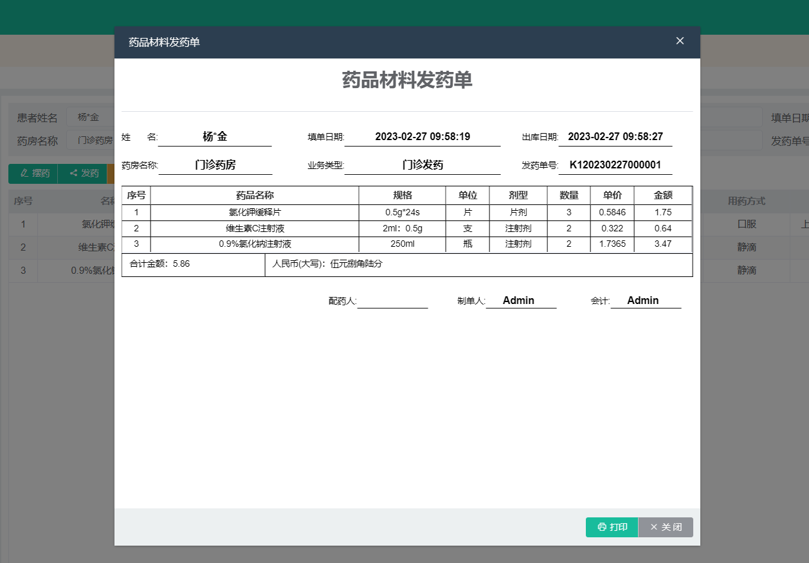This screenshot has width=809, height=563.
Task: Click the 单价 cell 0.5846
Action: 612,212
